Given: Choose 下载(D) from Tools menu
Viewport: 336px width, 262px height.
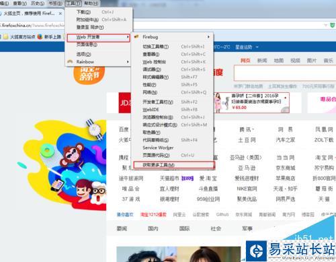Looking at the screenshot, I should [x=98, y=12].
